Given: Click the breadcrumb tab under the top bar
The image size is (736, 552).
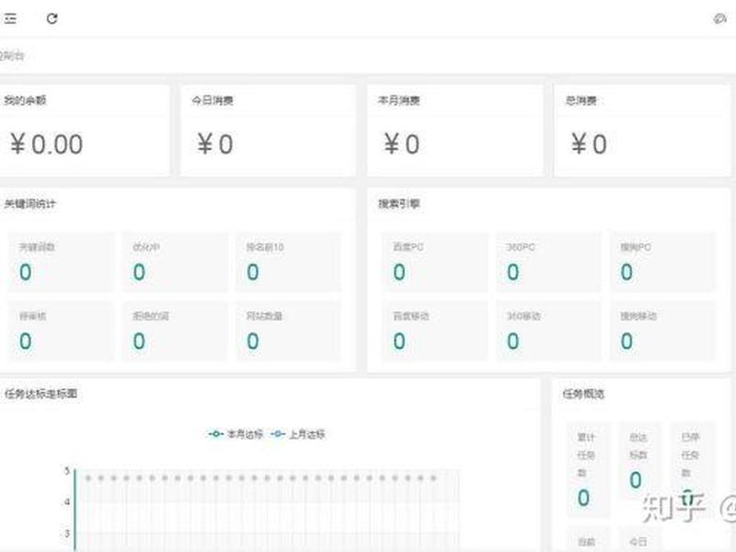Looking at the screenshot, I should tap(12, 56).
